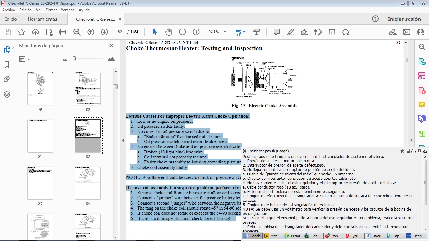The height and width of the screenshot is (241, 429).
Task: Open the bookmarks panel in left sidebar
Action: (7, 65)
